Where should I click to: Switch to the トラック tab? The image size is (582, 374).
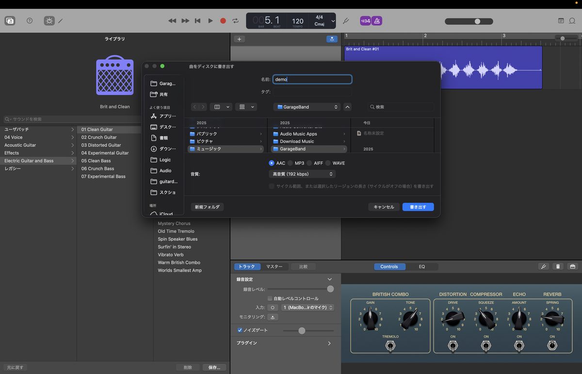pyautogui.click(x=246, y=266)
